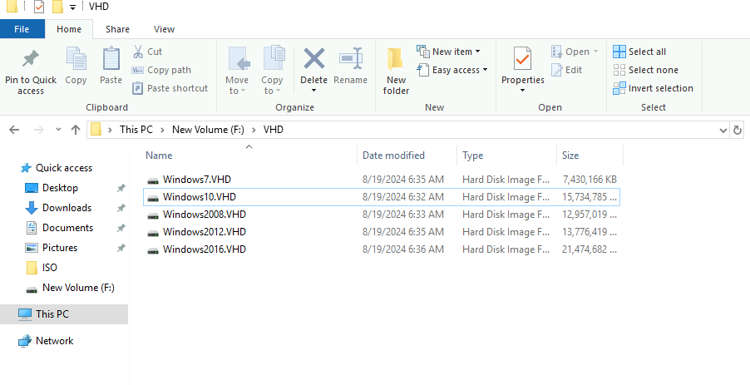This screenshot has height=385, width=750.
Task: Click the Paste icon in ribbon
Action: click(x=111, y=61)
